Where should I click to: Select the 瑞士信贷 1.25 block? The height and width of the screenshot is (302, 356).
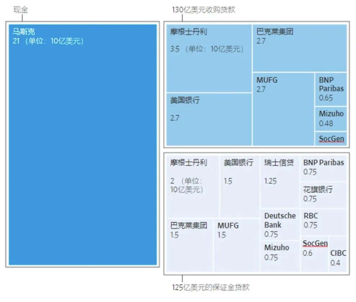280,182
